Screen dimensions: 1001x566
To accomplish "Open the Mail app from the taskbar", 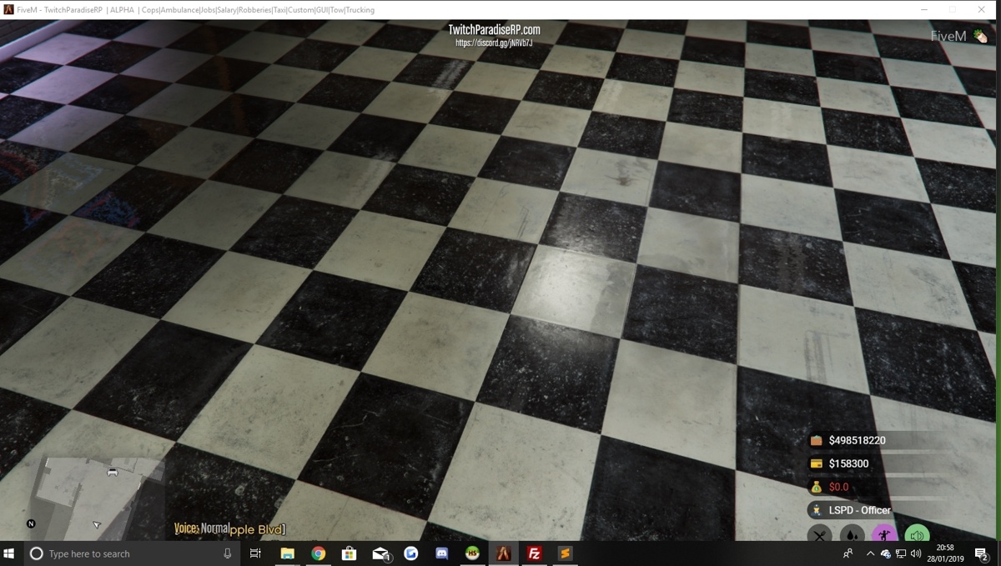I will [381, 553].
